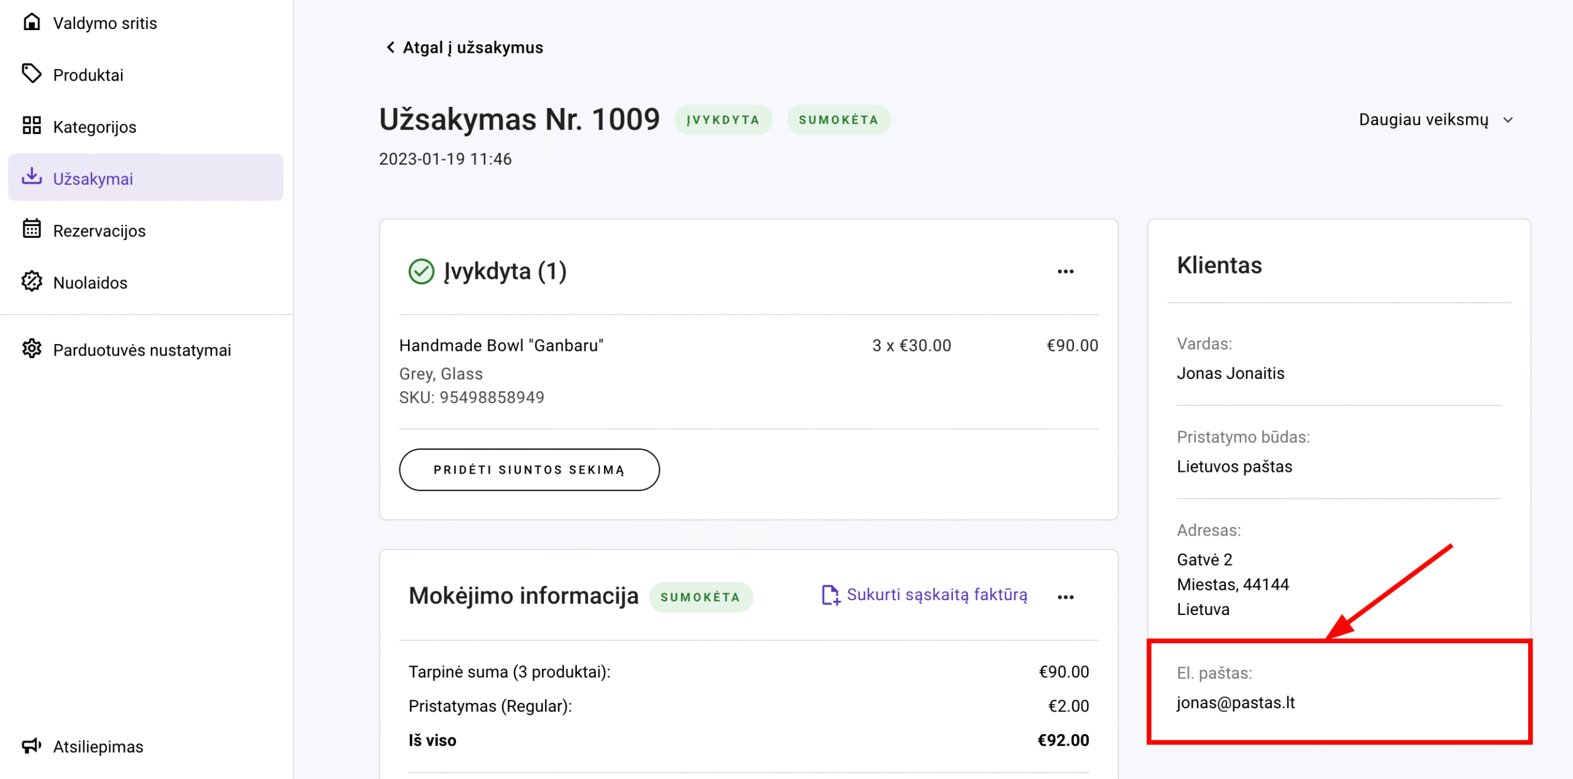Open the Mokėjimo informacija three-dot menu
Image resolution: width=1573 pixels, height=779 pixels.
tap(1065, 597)
